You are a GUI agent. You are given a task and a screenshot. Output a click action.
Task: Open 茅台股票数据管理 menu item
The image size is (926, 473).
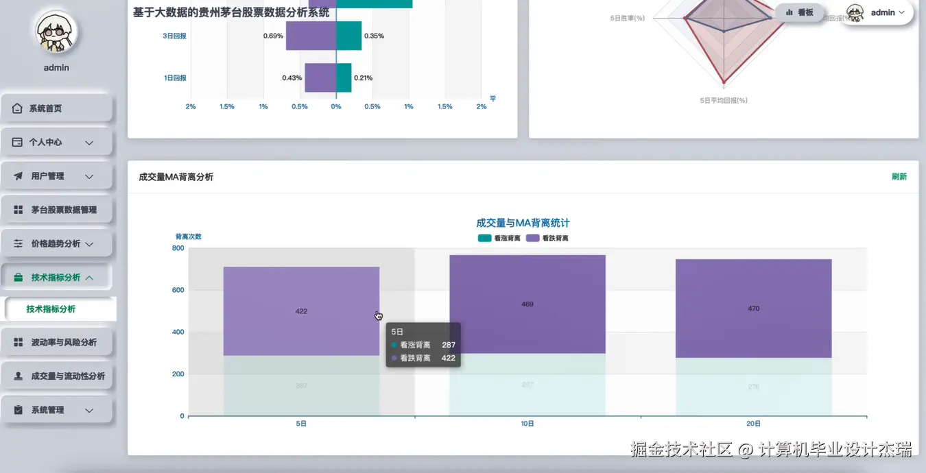pos(56,210)
